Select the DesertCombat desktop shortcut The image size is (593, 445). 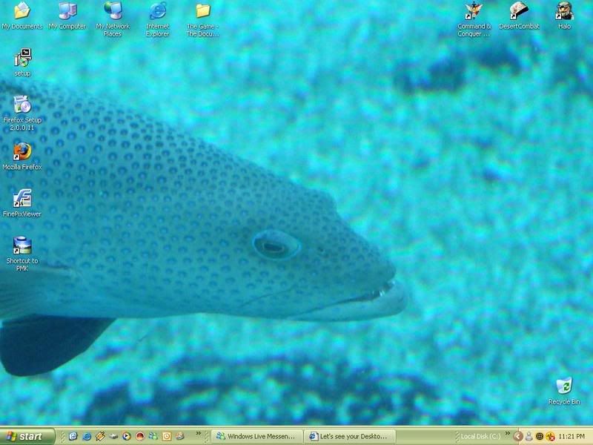[x=519, y=11]
